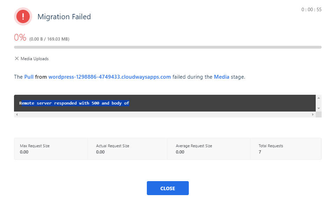Select the Total Requests stat cell
Screen dimensions: 329x200
285,149
